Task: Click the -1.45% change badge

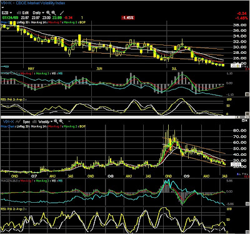Action: (x=127, y=18)
